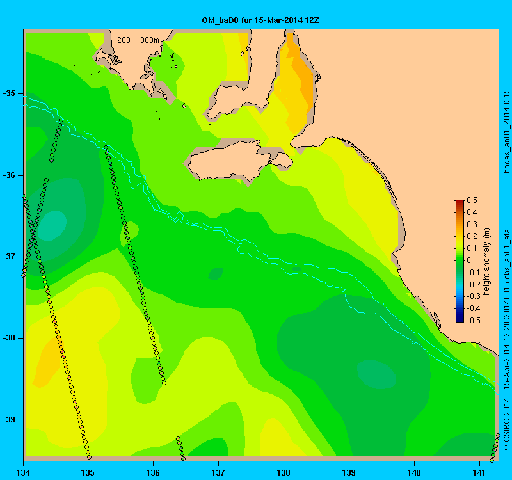Click the 0.4 colorbar tick label
512x480 pixels.
(472, 212)
